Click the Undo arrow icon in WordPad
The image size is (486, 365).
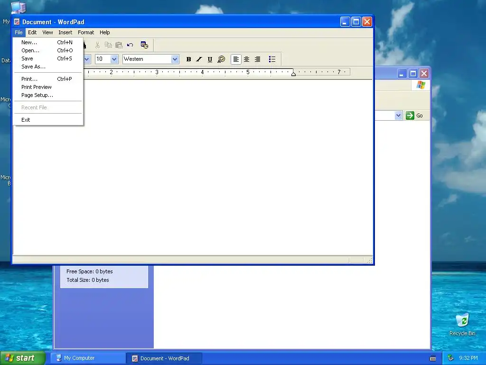[x=130, y=45]
